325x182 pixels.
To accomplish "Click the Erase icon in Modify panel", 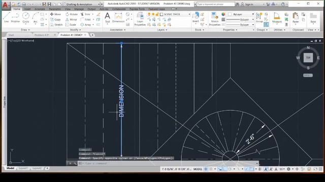I will tap(99, 14).
